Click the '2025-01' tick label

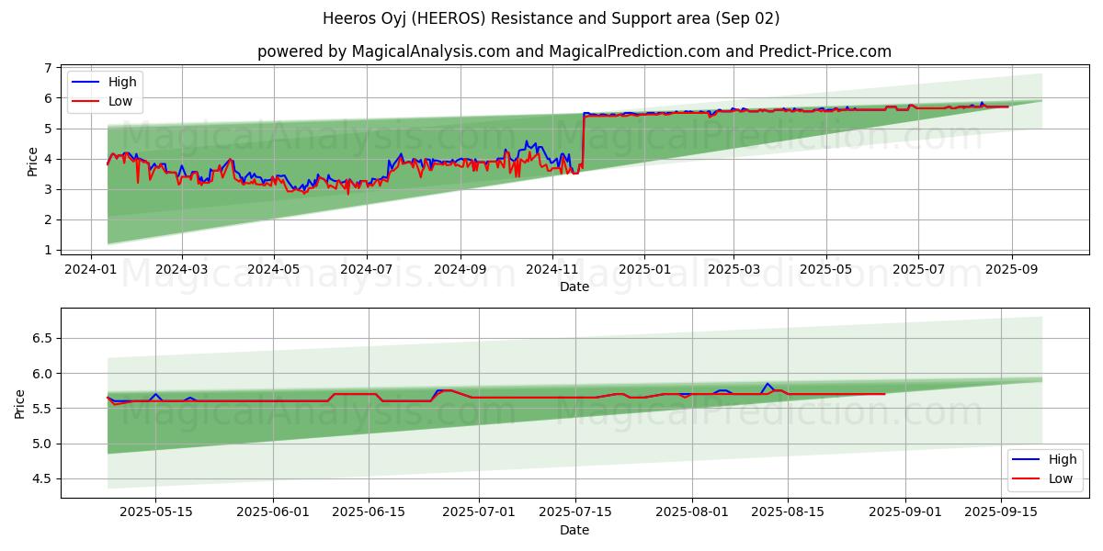tap(644, 268)
